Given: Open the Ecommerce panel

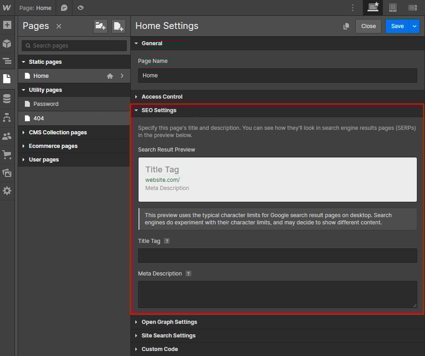Looking at the screenshot, I should [x=7, y=154].
